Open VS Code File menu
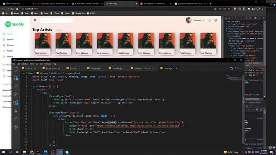The width and height of the screenshot is (276, 155). point(14,64)
